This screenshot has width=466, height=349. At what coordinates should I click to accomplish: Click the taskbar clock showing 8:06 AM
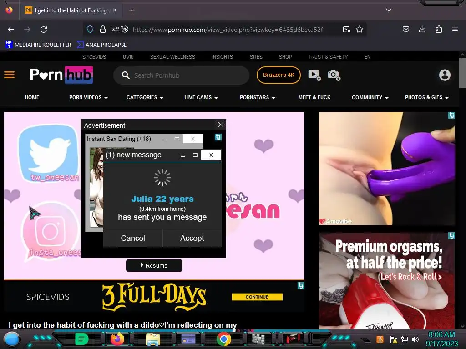click(x=441, y=339)
